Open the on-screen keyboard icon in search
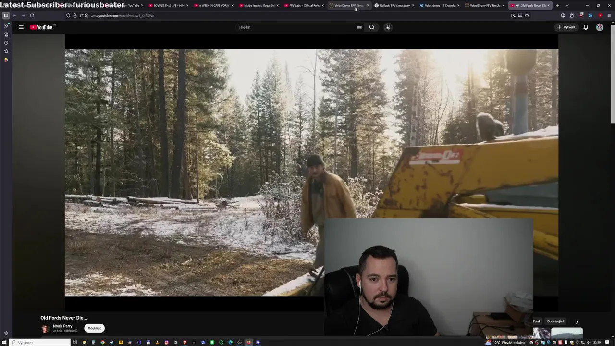Viewport: 615px width, 346px height. click(359, 27)
